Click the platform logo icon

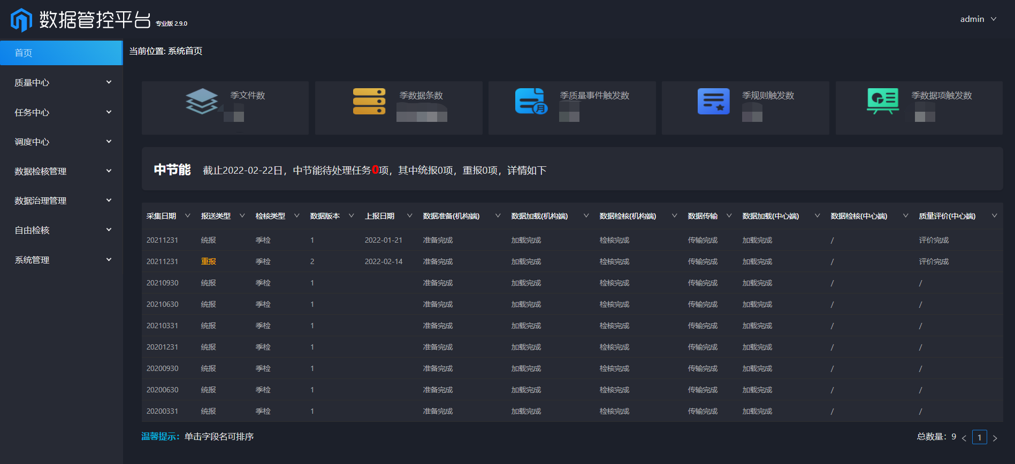[21, 20]
